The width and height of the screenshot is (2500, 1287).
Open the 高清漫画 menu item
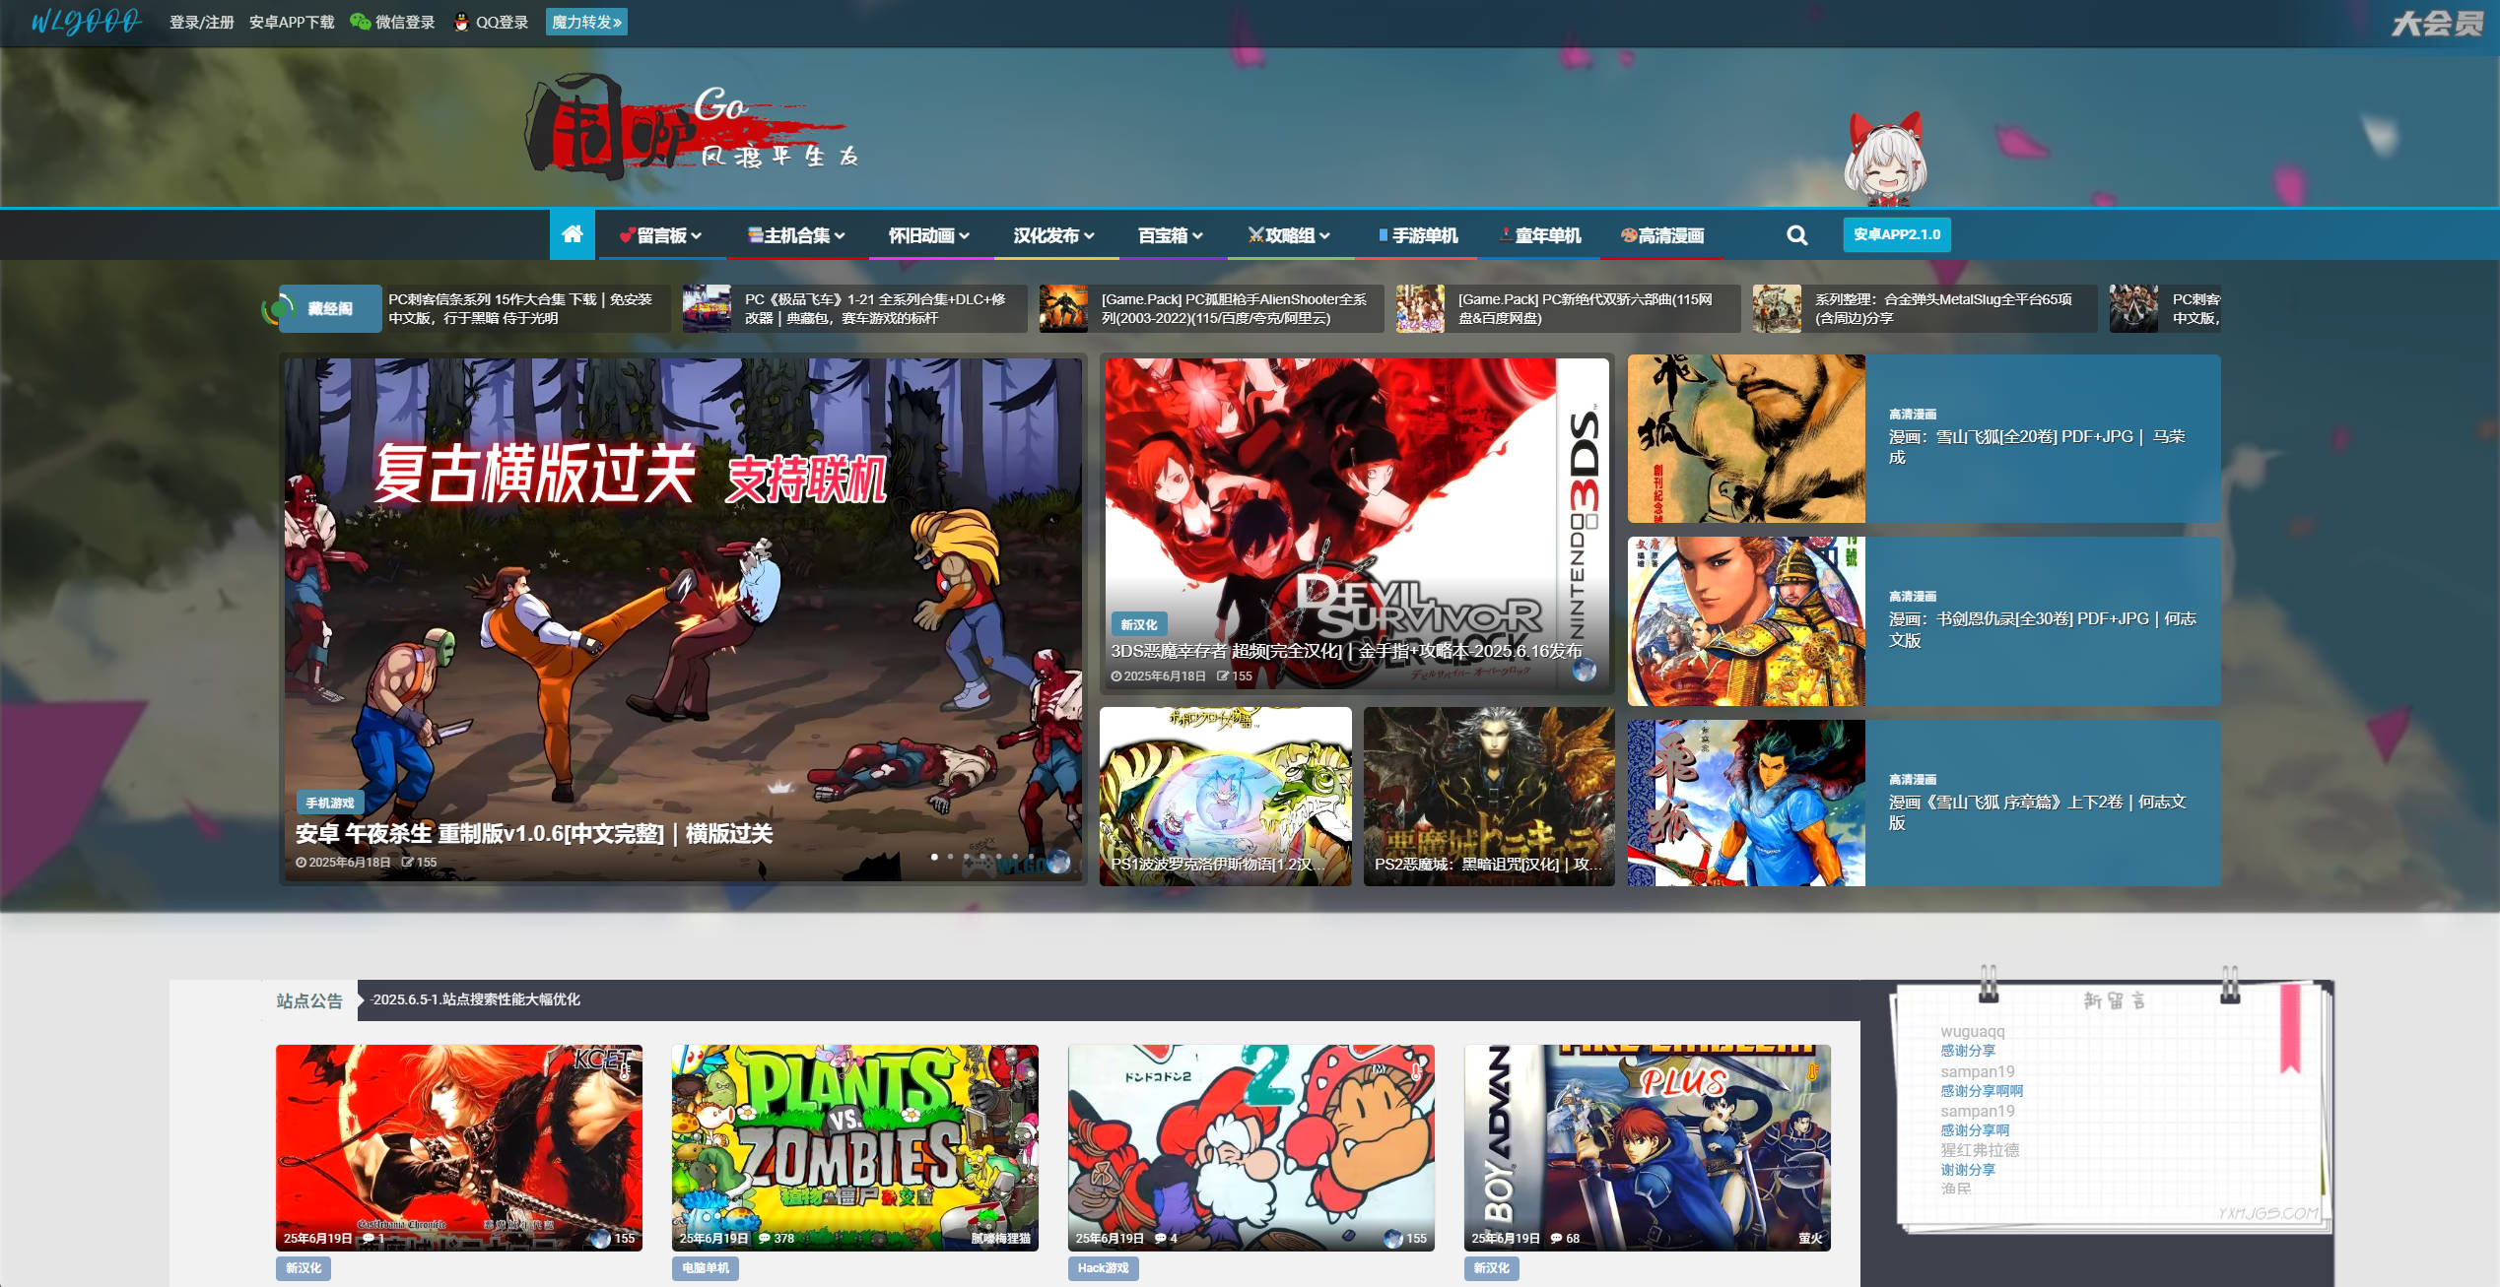point(1662,235)
